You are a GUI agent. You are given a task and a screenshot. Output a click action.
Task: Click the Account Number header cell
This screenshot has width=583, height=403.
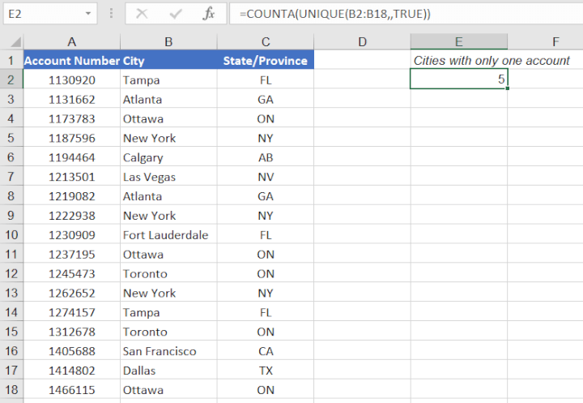click(x=72, y=61)
